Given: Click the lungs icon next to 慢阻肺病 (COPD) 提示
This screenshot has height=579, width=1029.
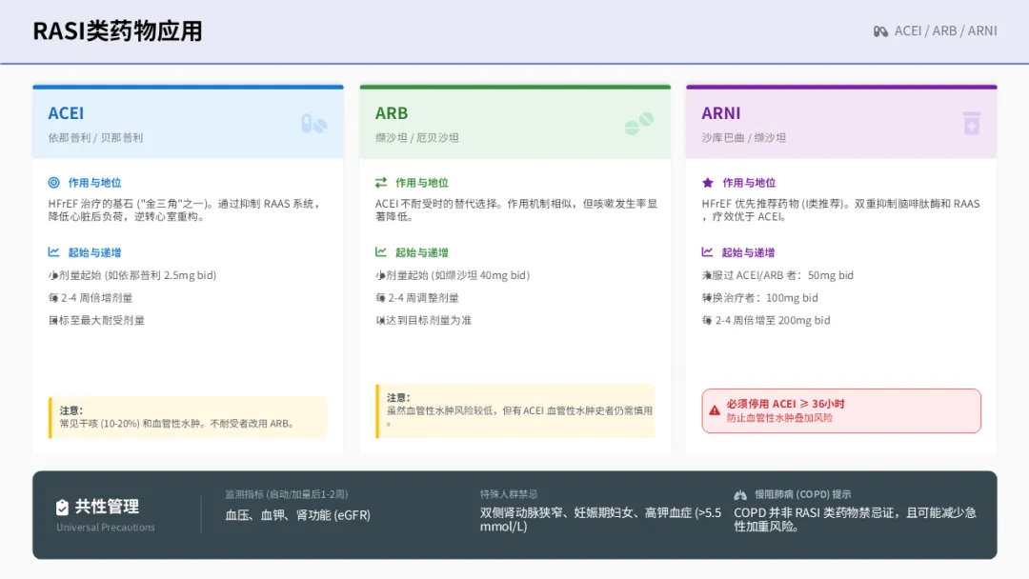Looking at the screenshot, I should (x=740, y=494).
